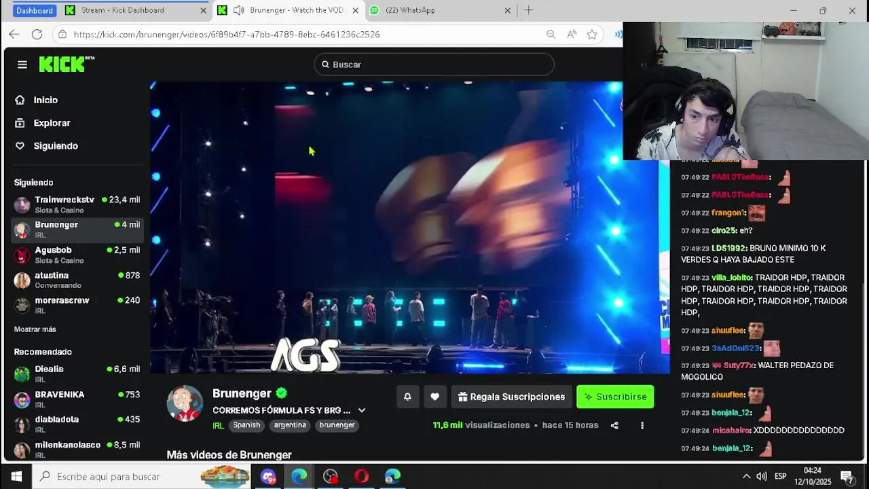Expand Mostrar más following list

click(35, 329)
